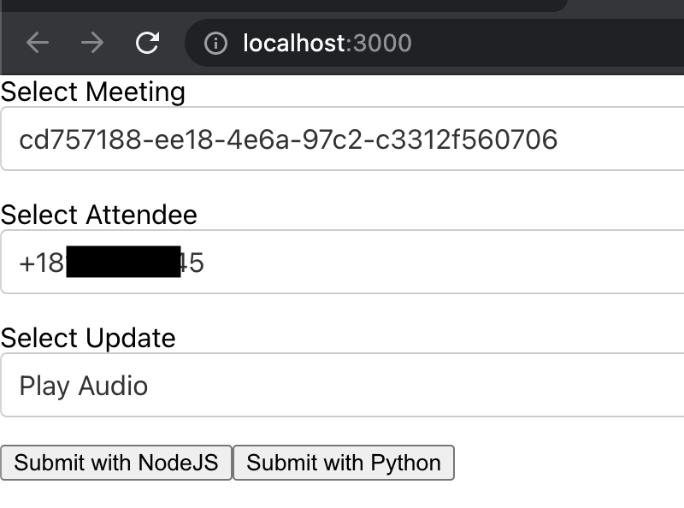Viewport: 684px width, 508px height.
Task: Click blank page area below submit buttons
Action: coord(342,495)
